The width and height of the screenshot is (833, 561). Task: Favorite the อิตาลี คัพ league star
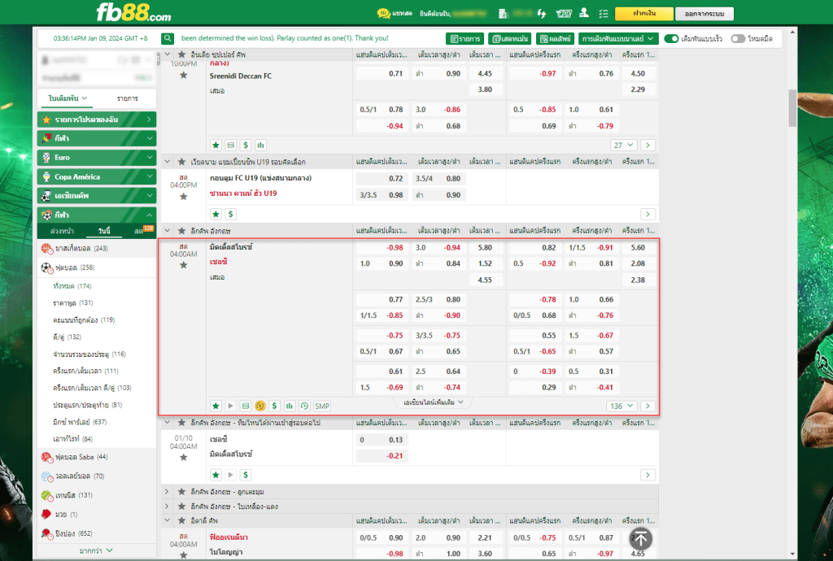click(x=181, y=520)
